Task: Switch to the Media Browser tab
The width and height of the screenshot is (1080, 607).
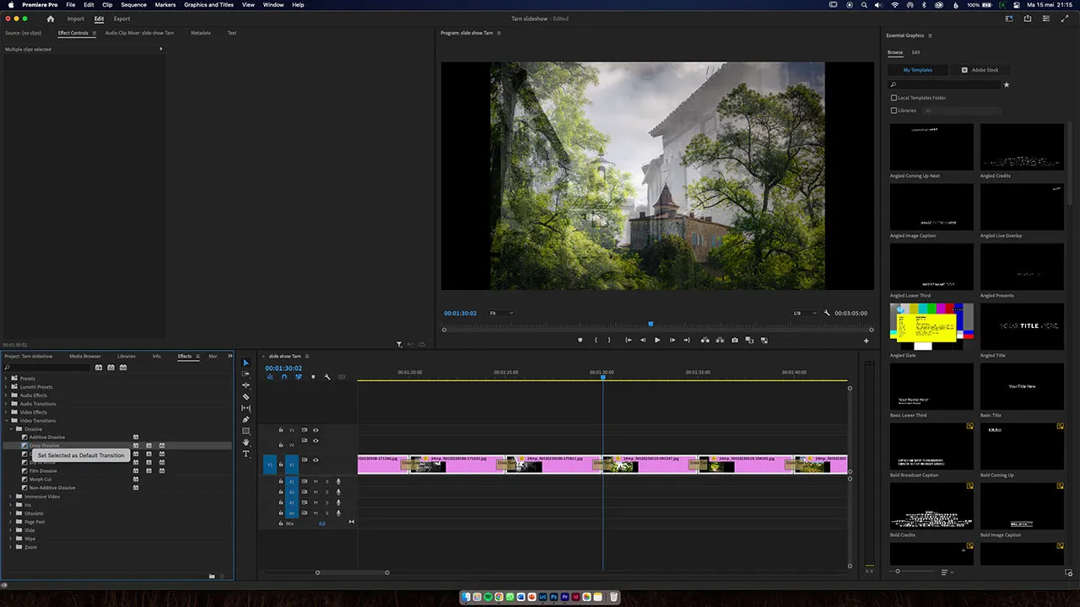Action: pos(84,356)
